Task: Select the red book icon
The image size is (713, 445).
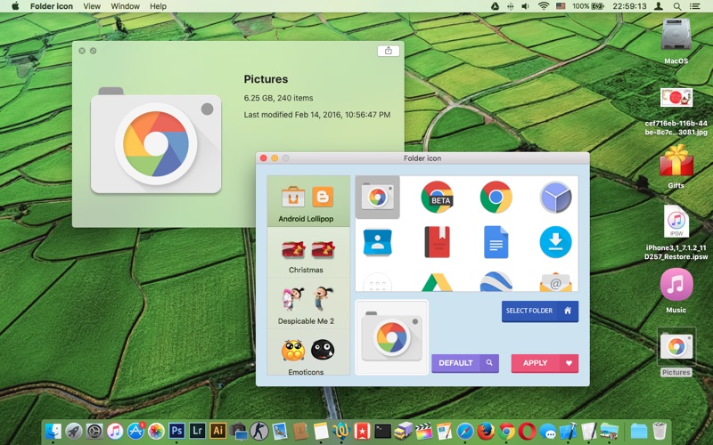Action: (x=437, y=242)
